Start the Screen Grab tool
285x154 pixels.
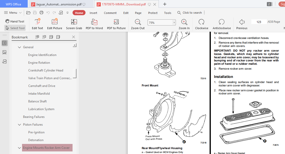coord(74,24)
